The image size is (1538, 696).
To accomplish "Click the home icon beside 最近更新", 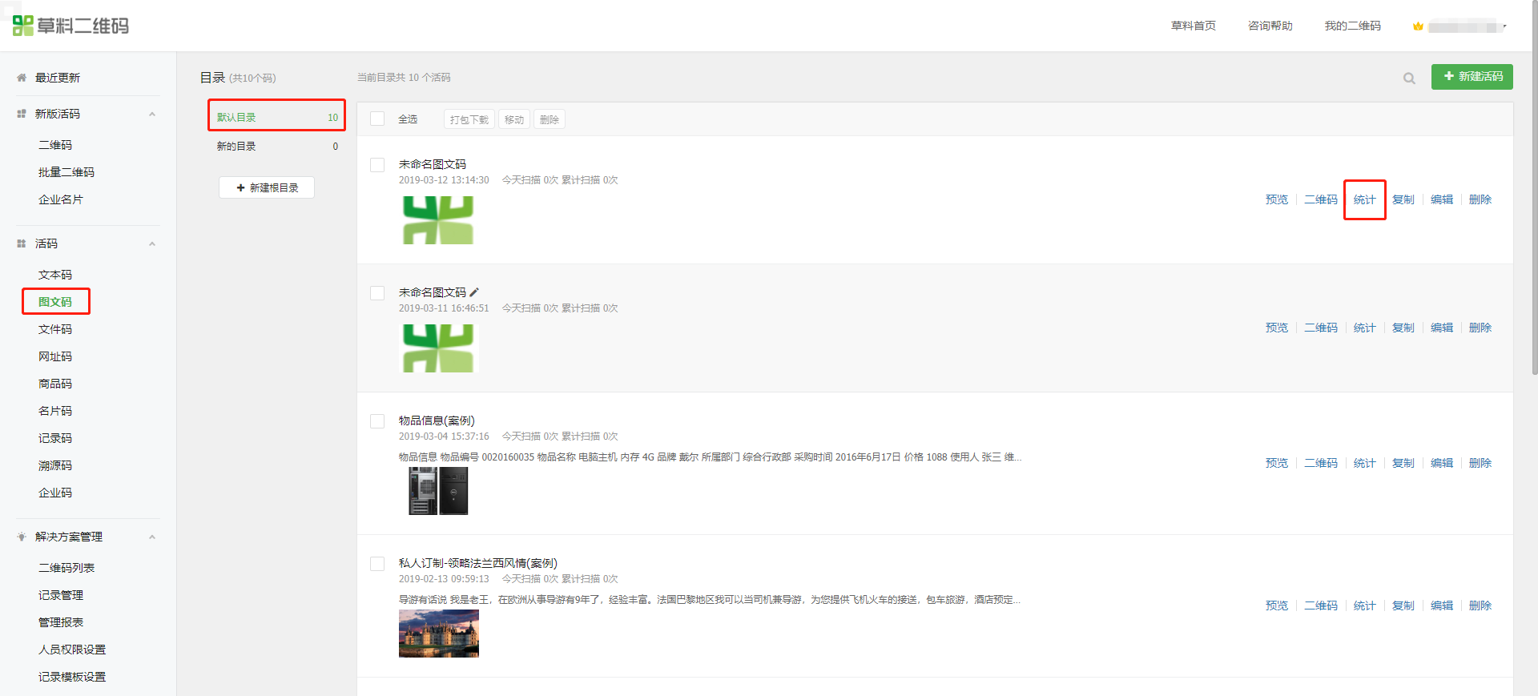I will point(22,78).
